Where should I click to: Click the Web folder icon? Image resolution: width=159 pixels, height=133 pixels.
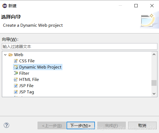click(11, 54)
